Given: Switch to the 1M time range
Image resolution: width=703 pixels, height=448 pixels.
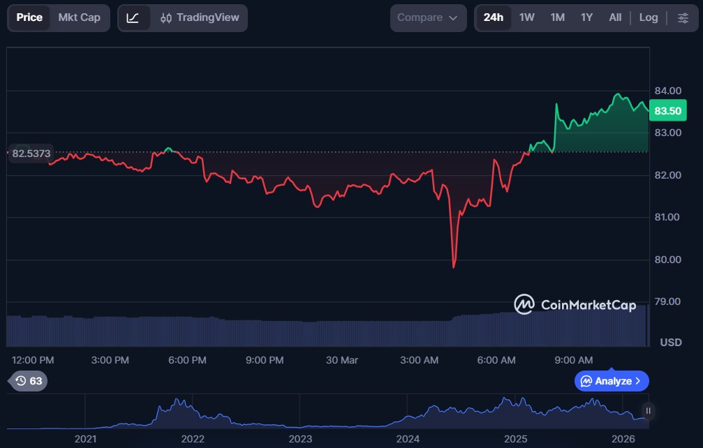Looking at the screenshot, I should point(557,17).
